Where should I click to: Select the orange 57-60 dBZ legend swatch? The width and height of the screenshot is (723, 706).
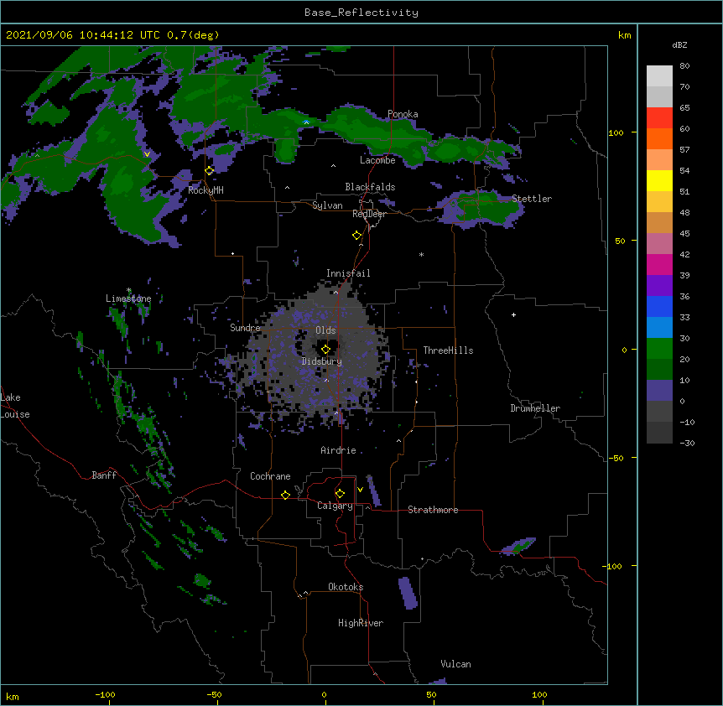point(659,138)
